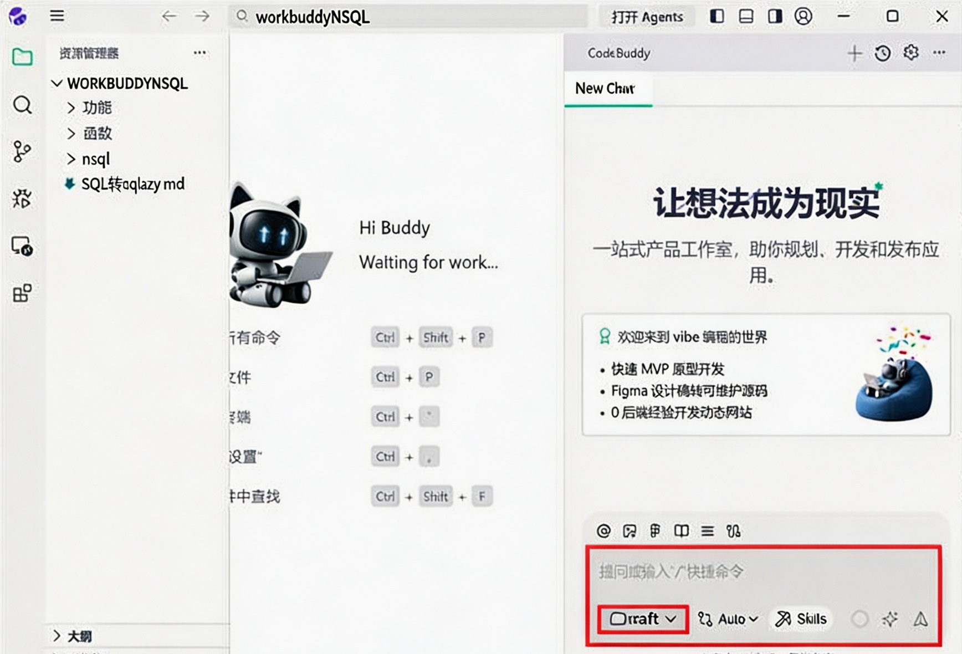Click the CodeBuddy panel title
The image size is (962, 654).
[619, 53]
